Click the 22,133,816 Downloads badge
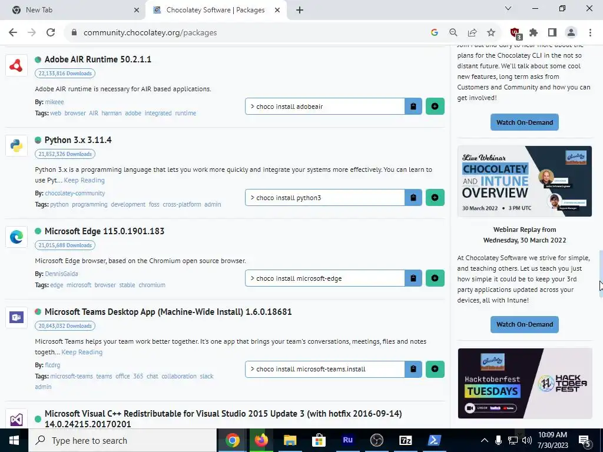Viewport: 603px width, 452px height. coord(65,74)
